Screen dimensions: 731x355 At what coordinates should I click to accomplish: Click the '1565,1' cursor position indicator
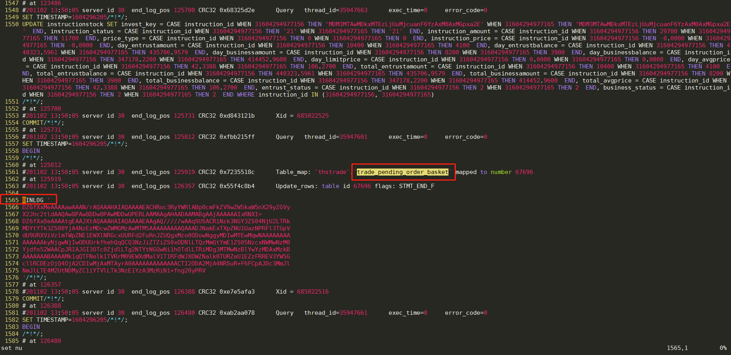click(x=677, y=348)
